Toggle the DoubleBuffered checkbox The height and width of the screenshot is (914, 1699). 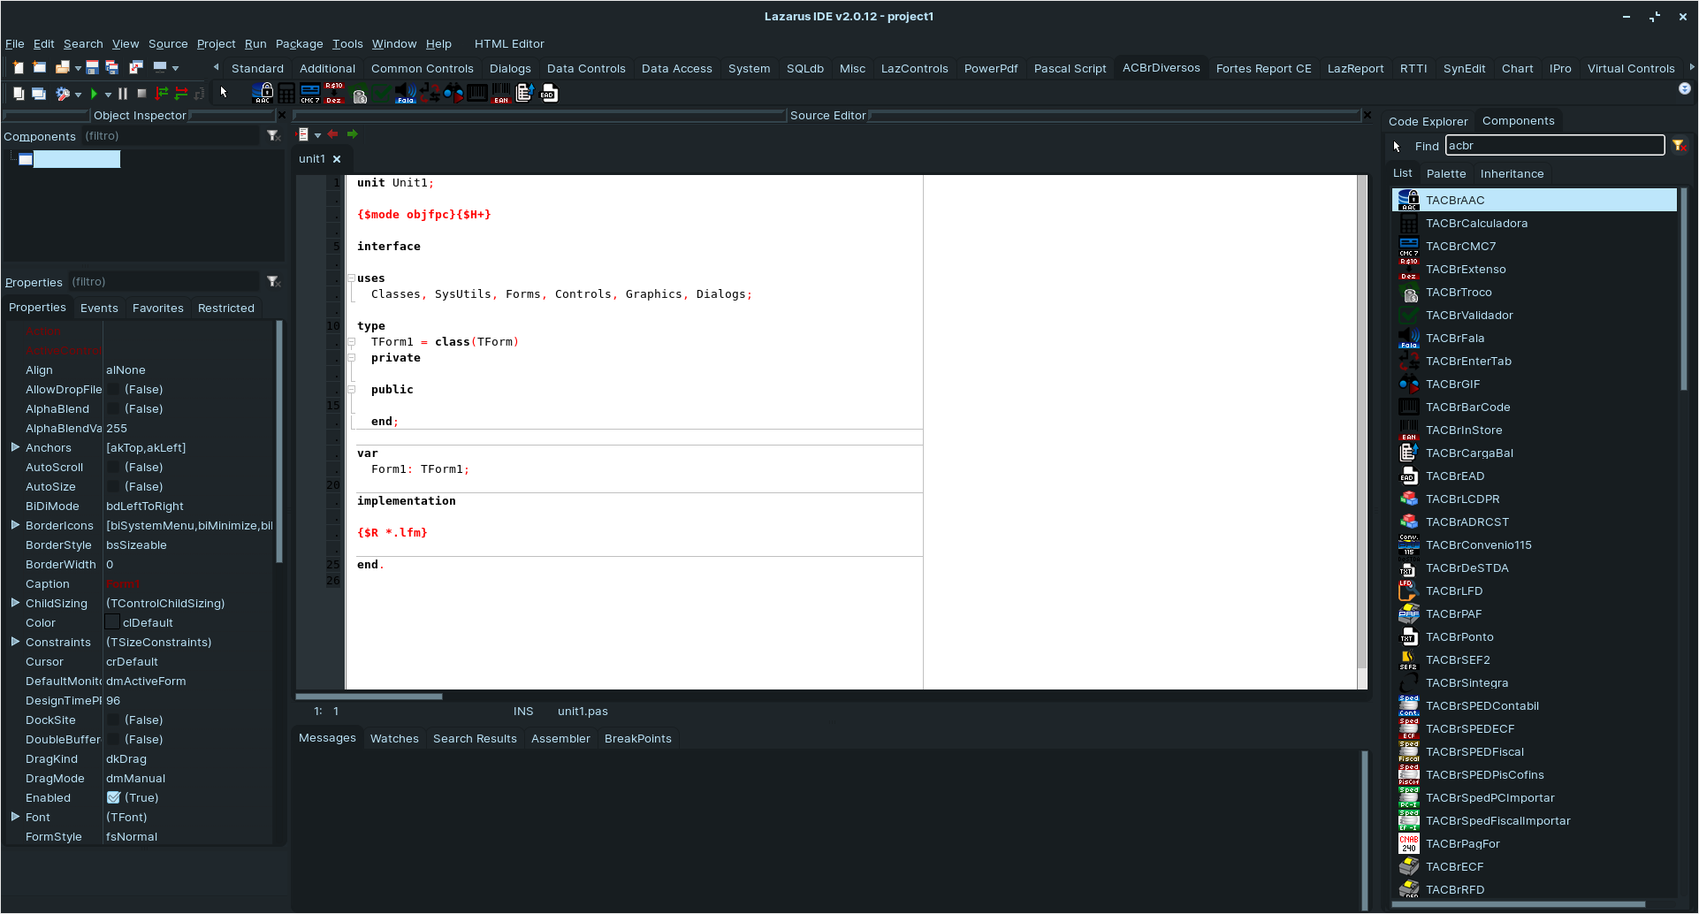tap(113, 739)
